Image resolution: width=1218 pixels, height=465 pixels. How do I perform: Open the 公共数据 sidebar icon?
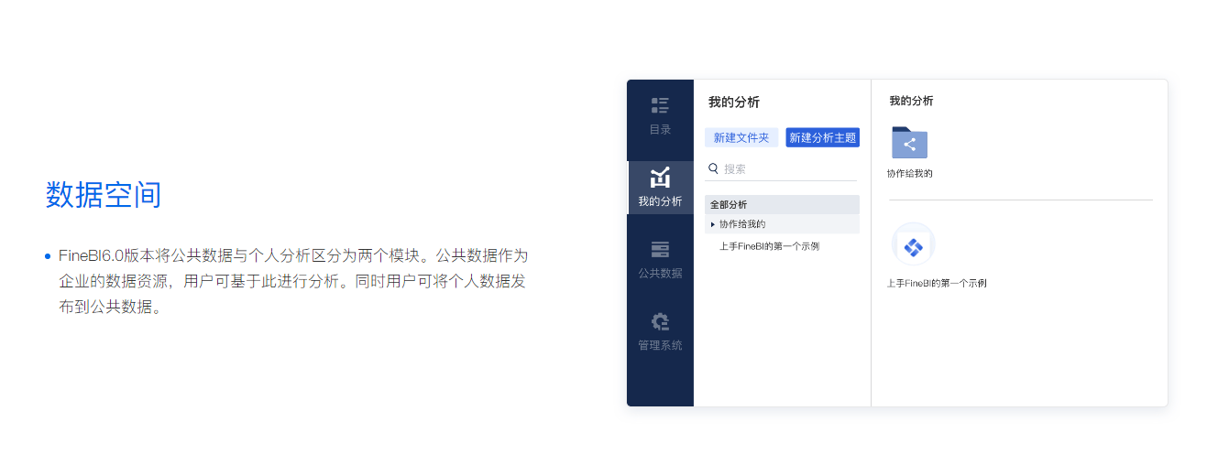tap(660, 250)
